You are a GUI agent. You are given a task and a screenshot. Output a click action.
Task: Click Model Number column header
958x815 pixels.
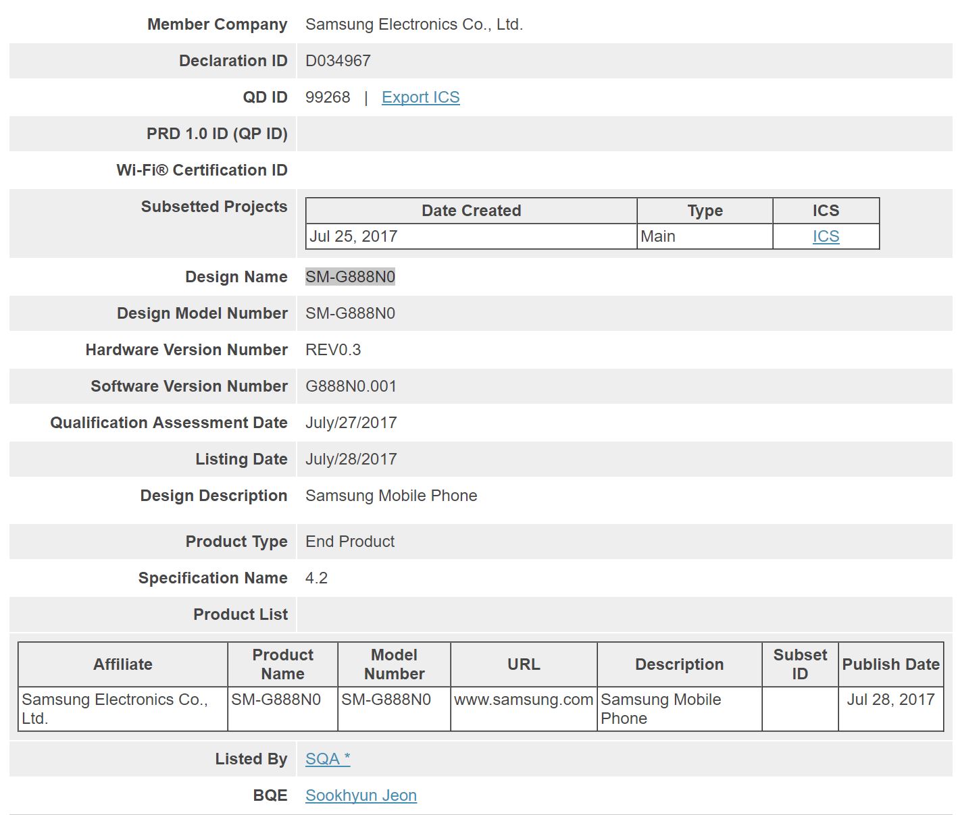(394, 664)
